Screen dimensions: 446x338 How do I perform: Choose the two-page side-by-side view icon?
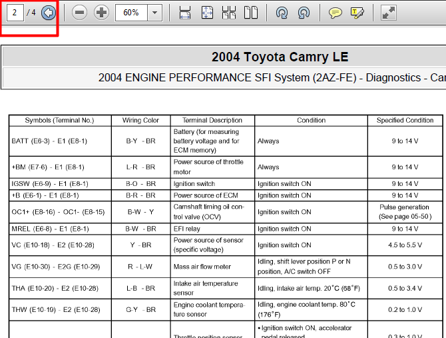point(251,13)
